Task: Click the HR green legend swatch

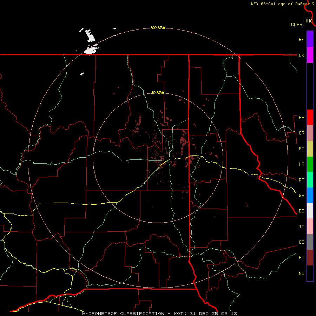Action: [x=310, y=164]
